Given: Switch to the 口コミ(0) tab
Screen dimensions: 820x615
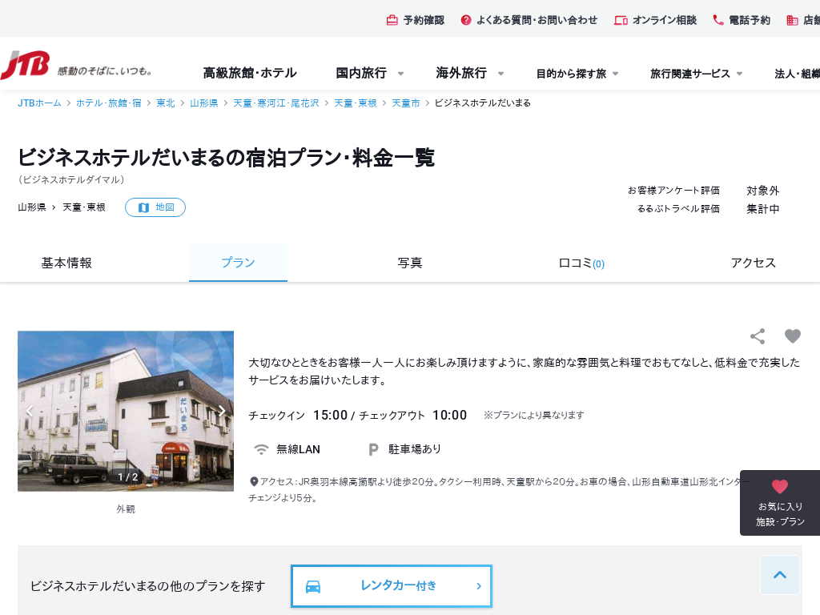Looking at the screenshot, I should pos(581,263).
